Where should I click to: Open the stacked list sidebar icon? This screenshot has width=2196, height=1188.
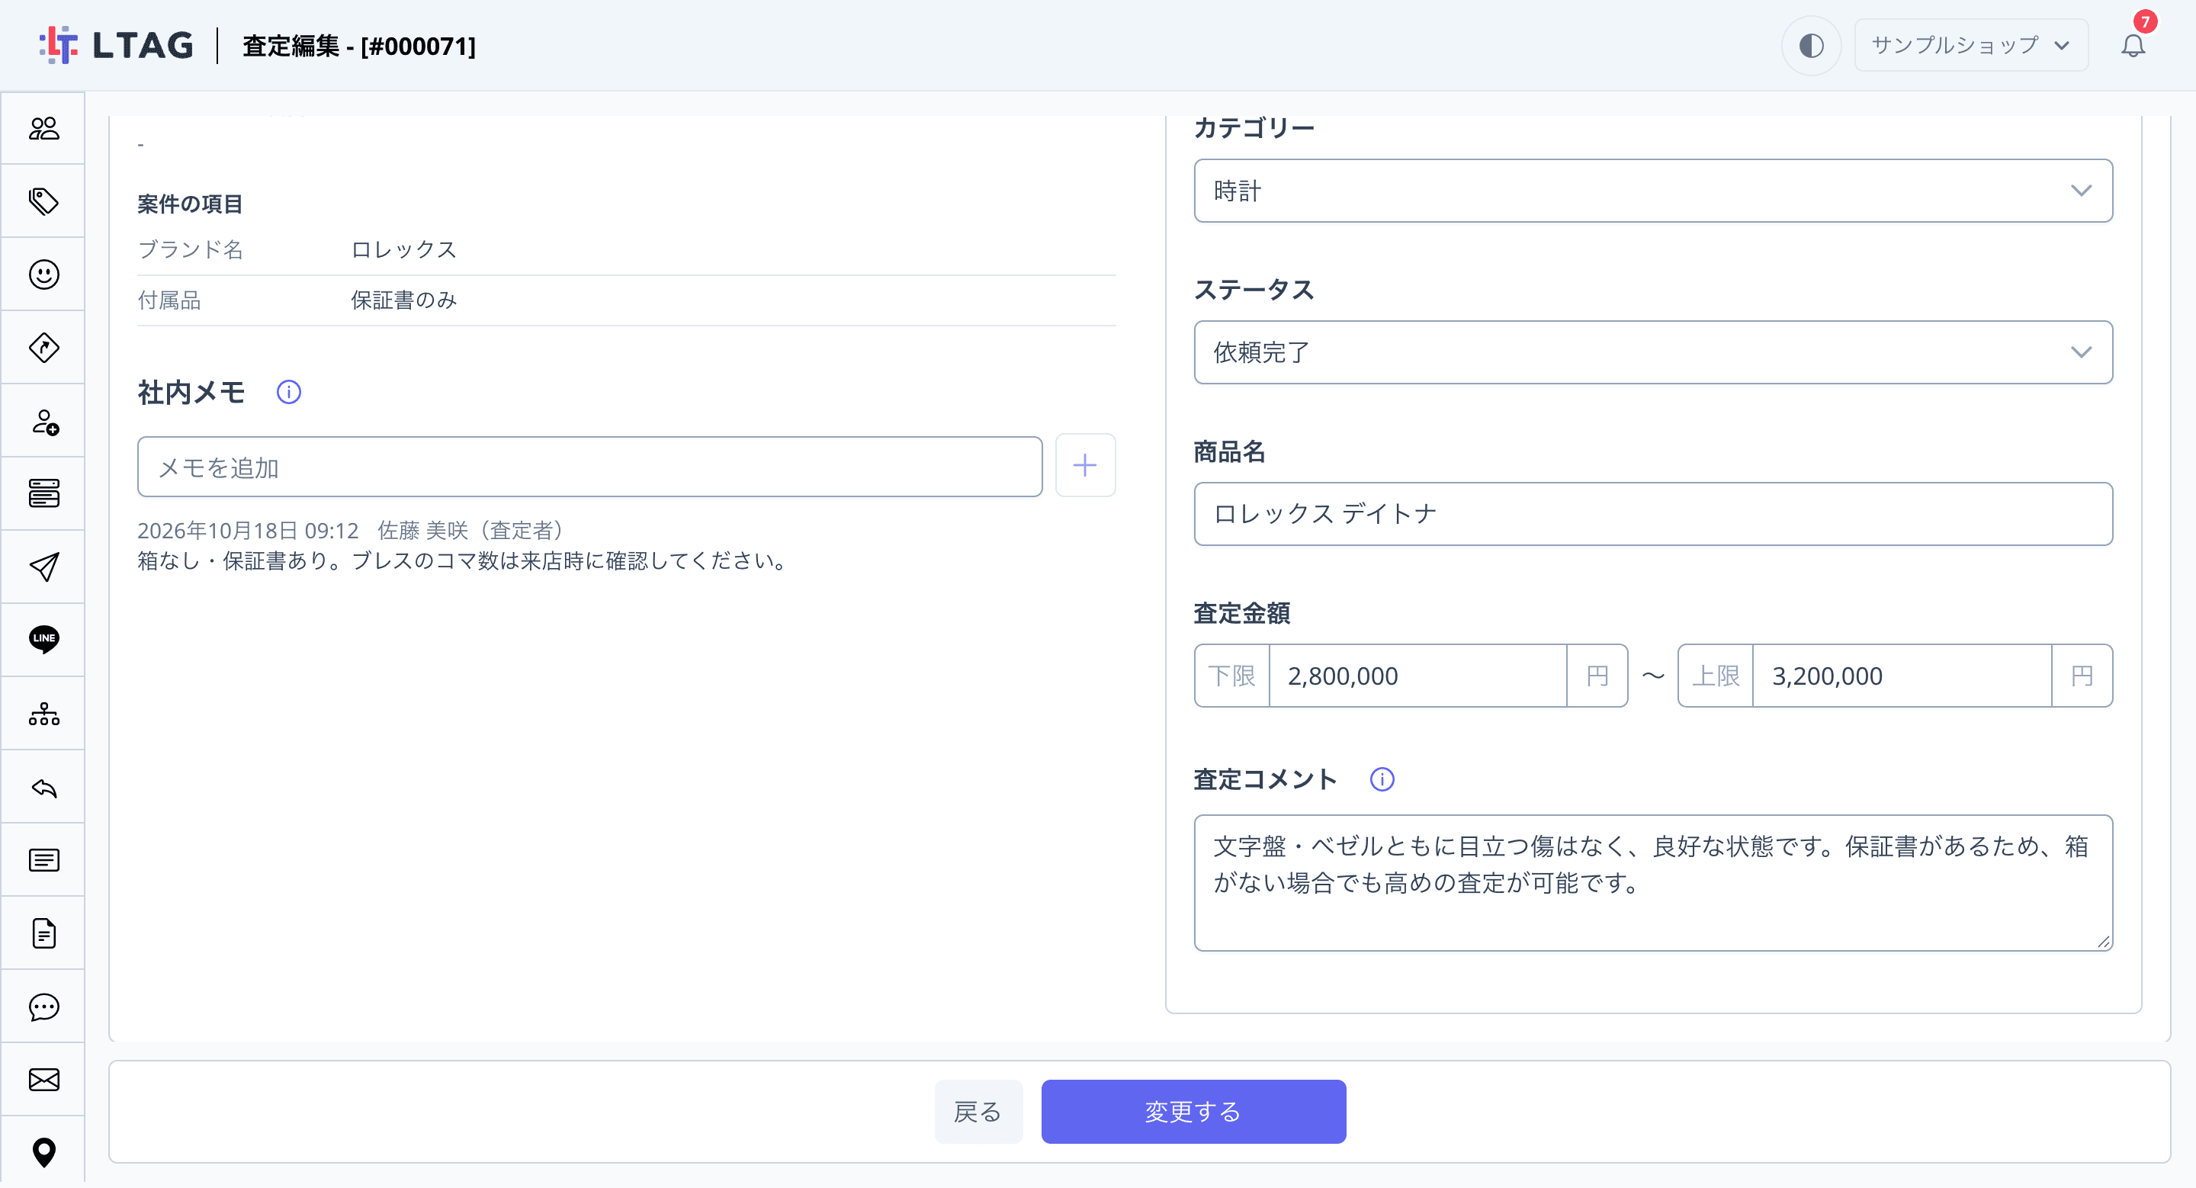[43, 493]
